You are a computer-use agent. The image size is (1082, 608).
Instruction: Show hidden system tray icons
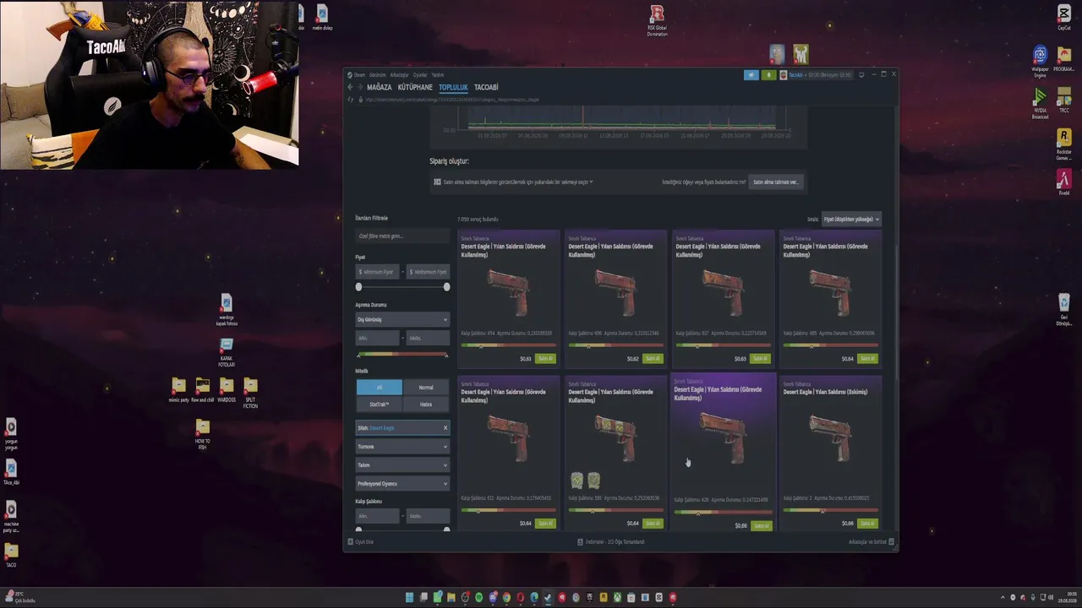point(1003,598)
